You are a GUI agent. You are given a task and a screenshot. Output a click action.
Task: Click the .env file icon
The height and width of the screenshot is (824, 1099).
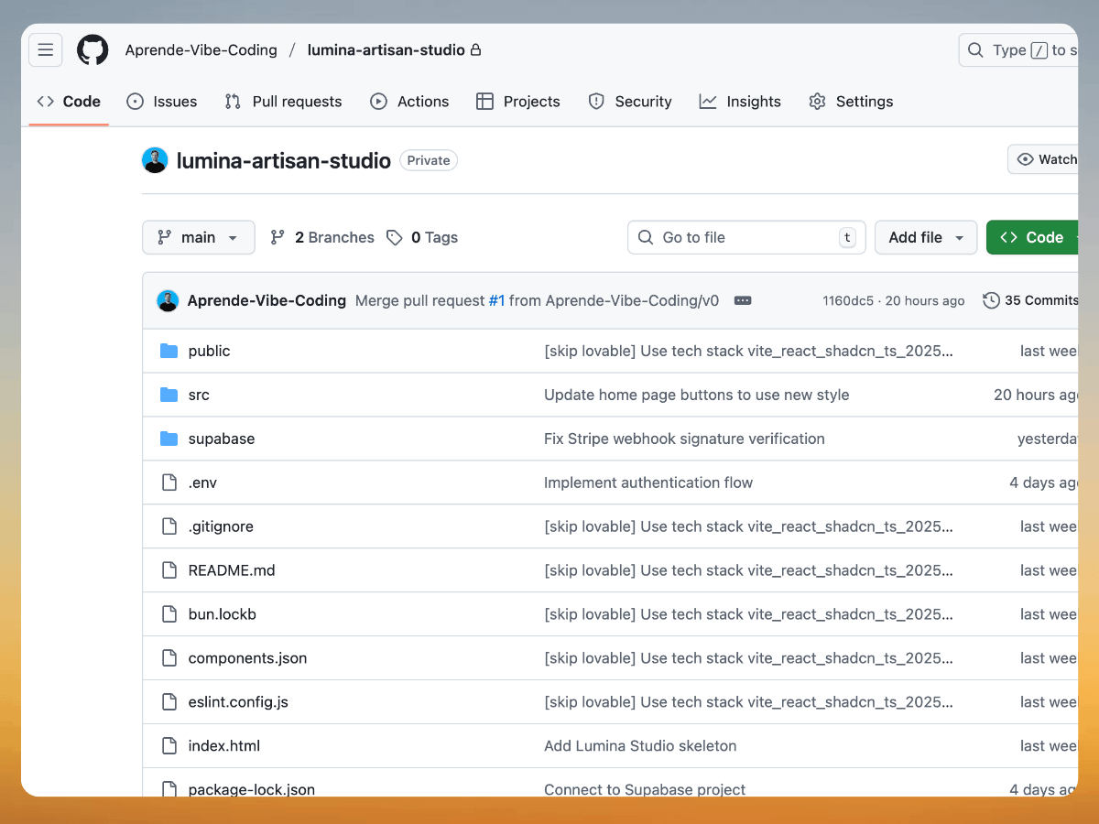[169, 482]
